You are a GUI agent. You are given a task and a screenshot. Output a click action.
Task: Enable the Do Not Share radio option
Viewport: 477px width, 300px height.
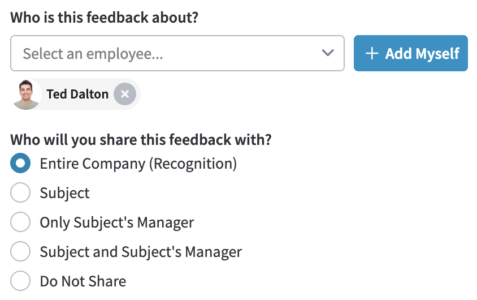[20, 281]
